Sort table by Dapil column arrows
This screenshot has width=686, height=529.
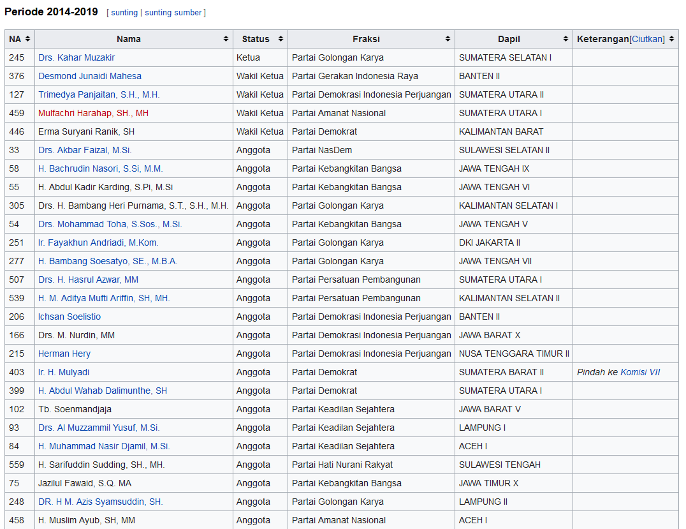(566, 39)
